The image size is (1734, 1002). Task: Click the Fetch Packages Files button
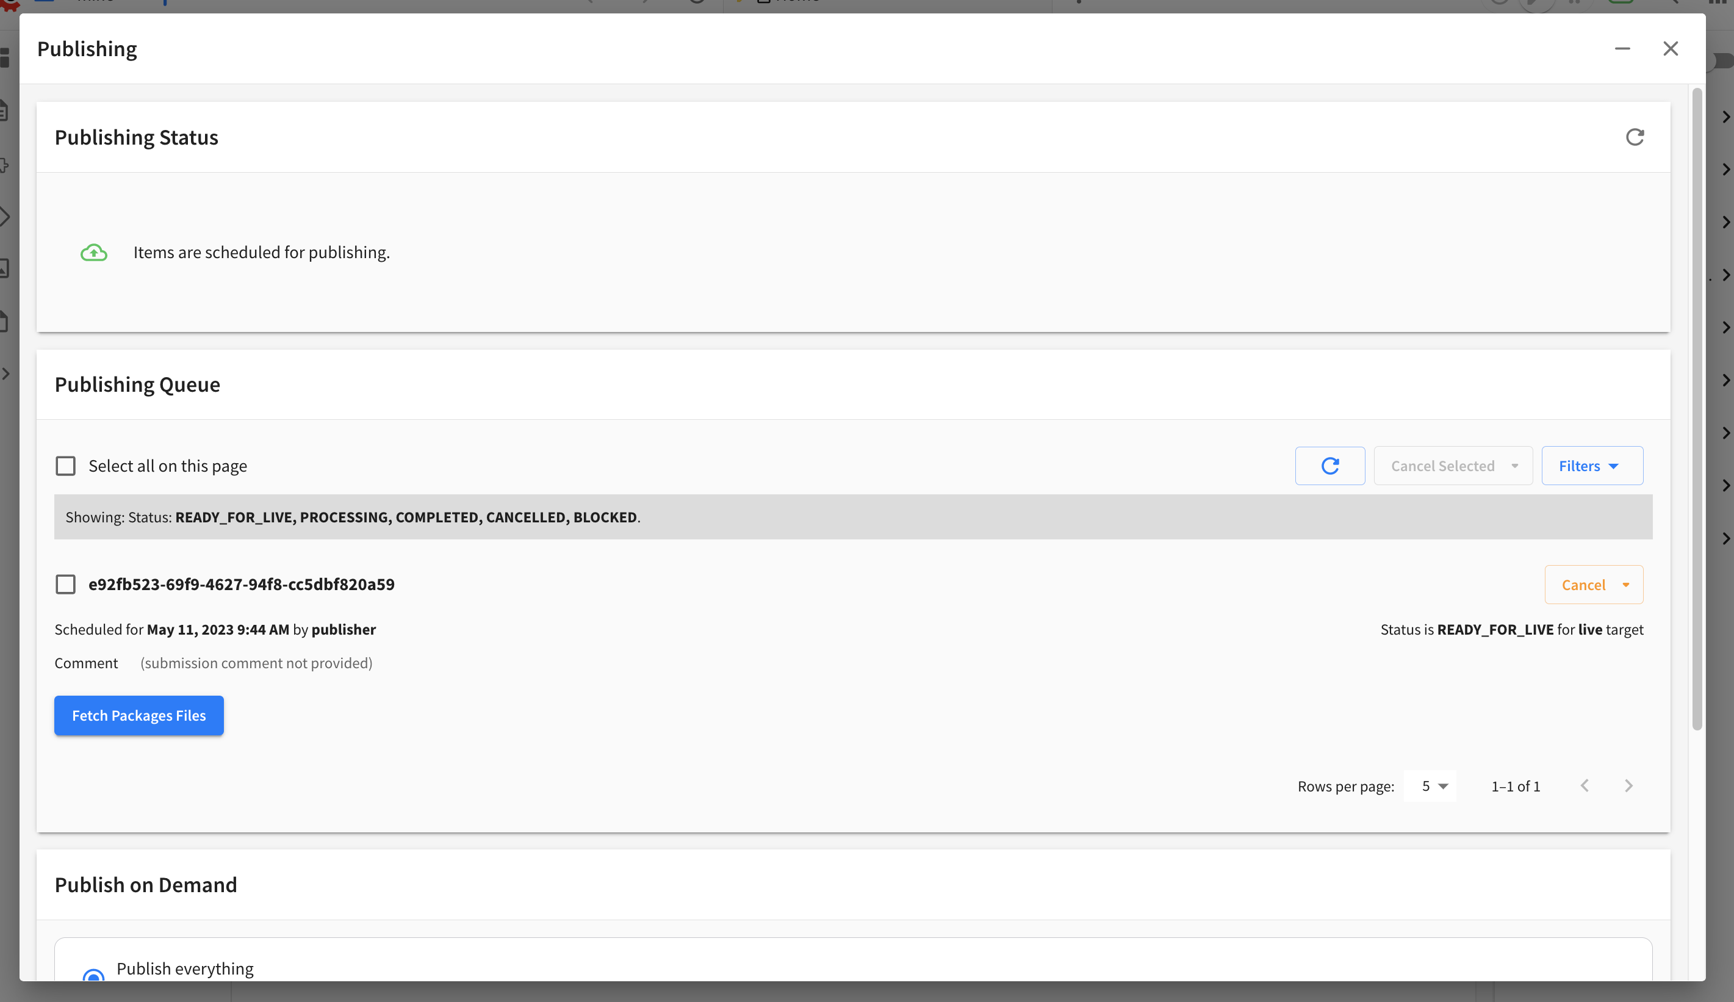pyautogui.click(x=139, y=715)
